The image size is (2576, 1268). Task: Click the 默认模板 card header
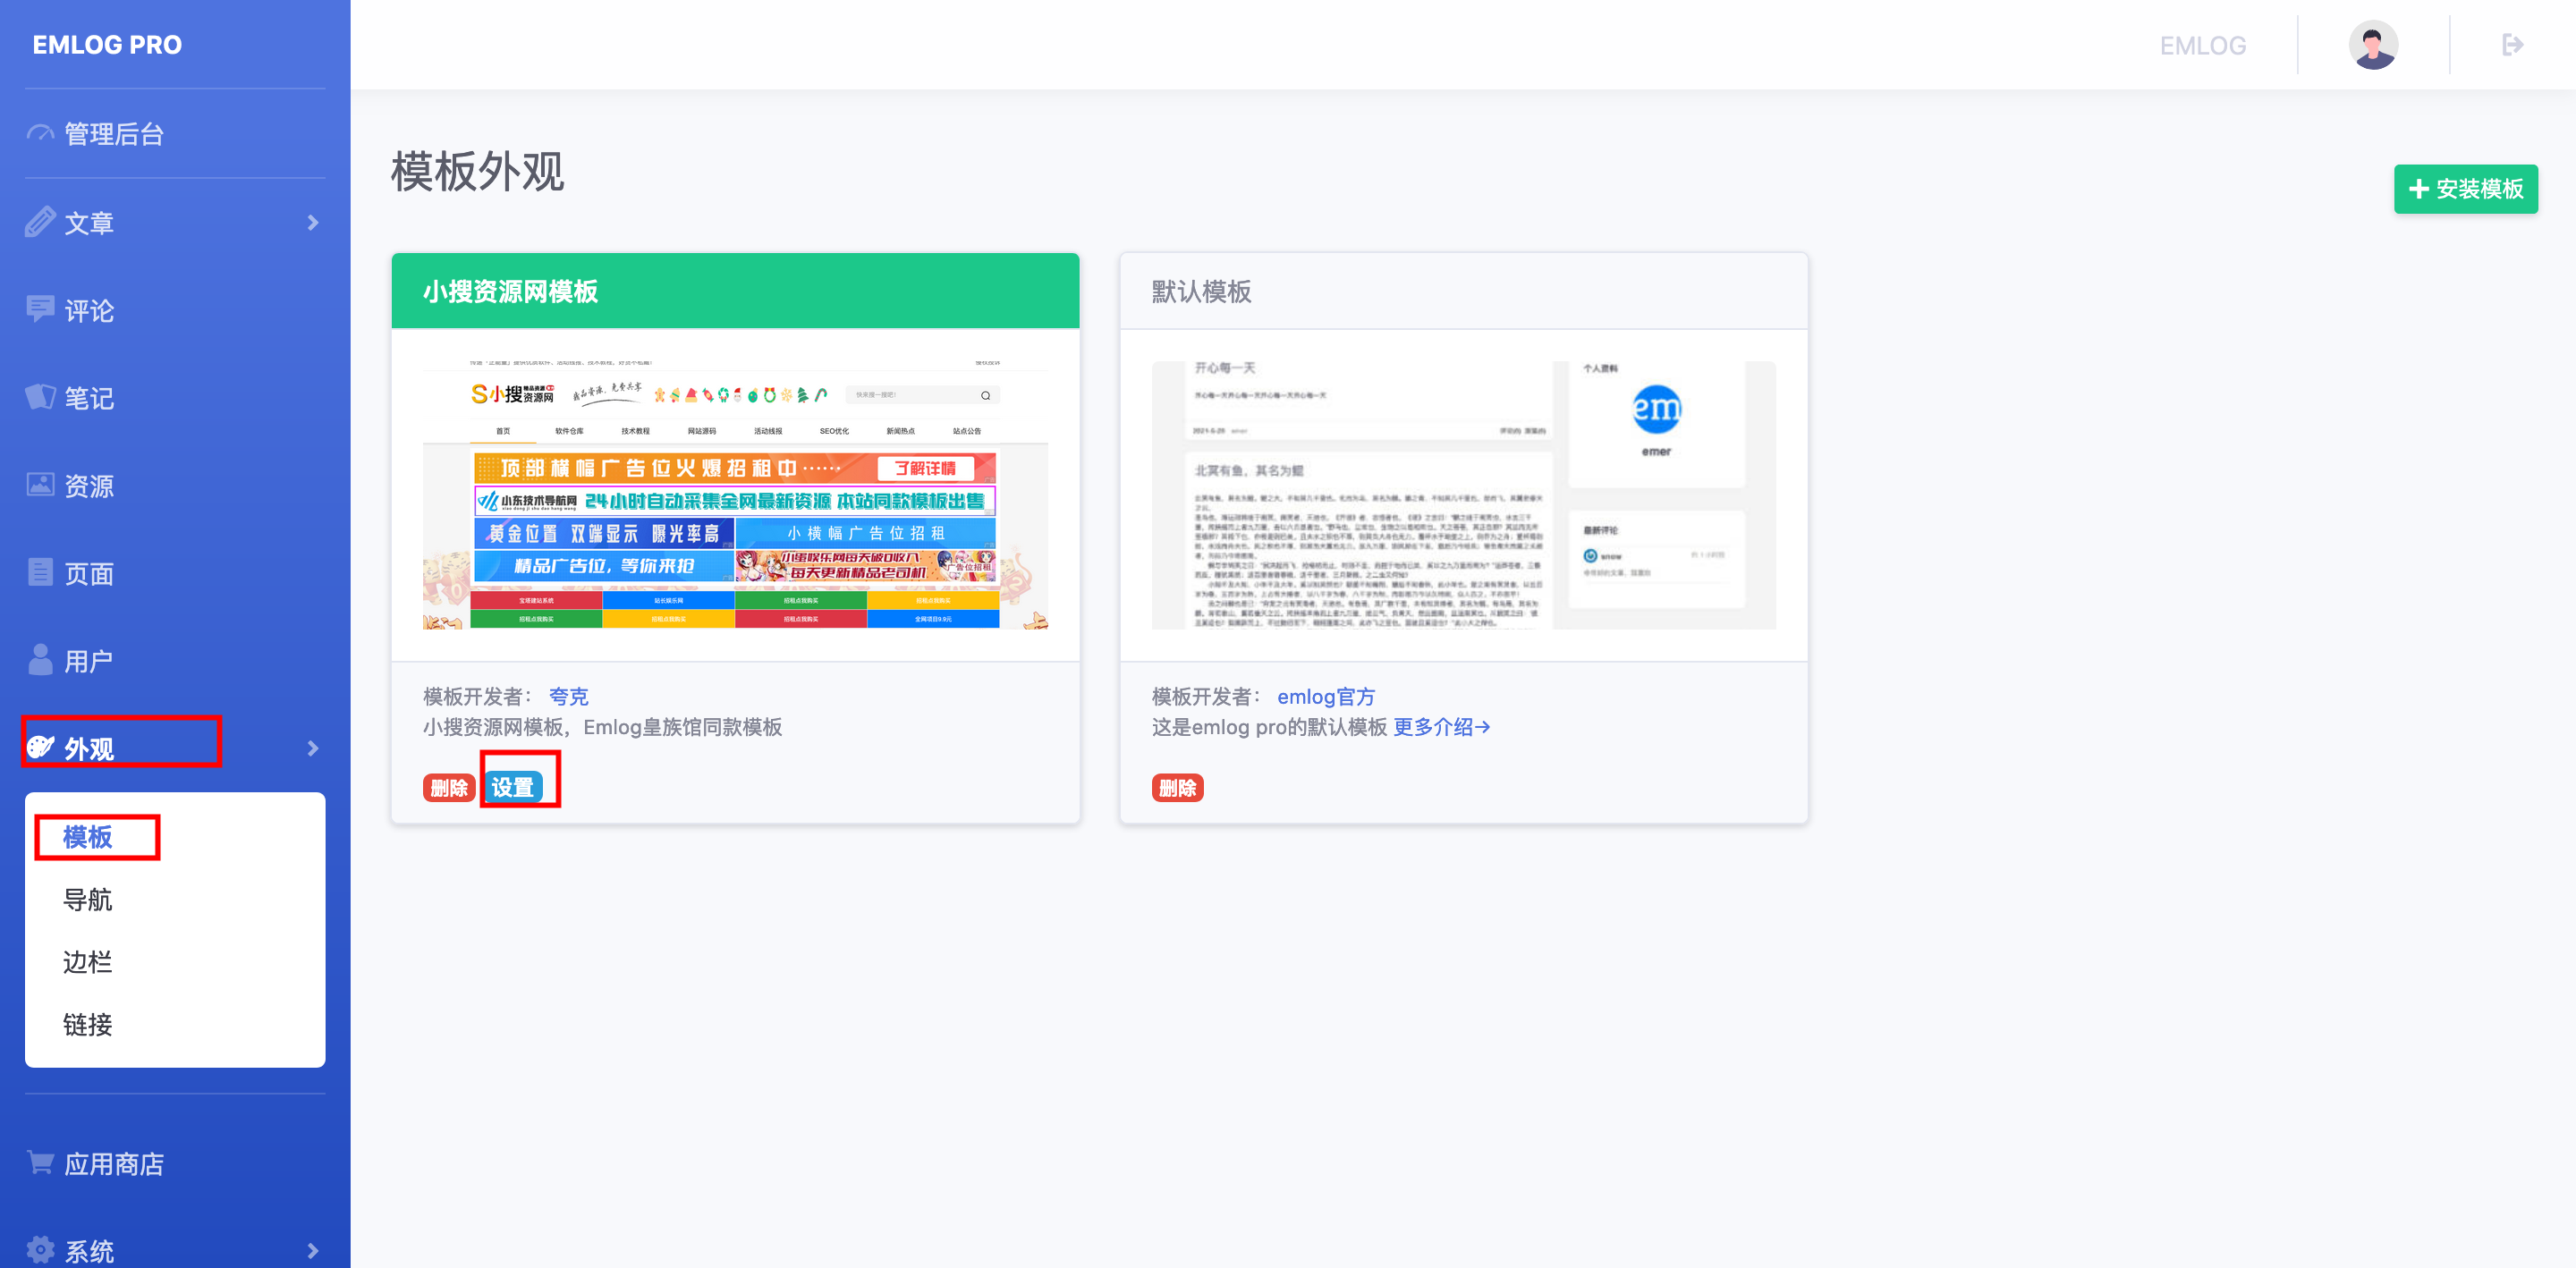(x=1463, y=291)
